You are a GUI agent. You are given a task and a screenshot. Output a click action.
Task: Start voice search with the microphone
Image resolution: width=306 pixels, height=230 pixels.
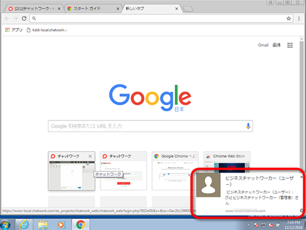[248, 126]
